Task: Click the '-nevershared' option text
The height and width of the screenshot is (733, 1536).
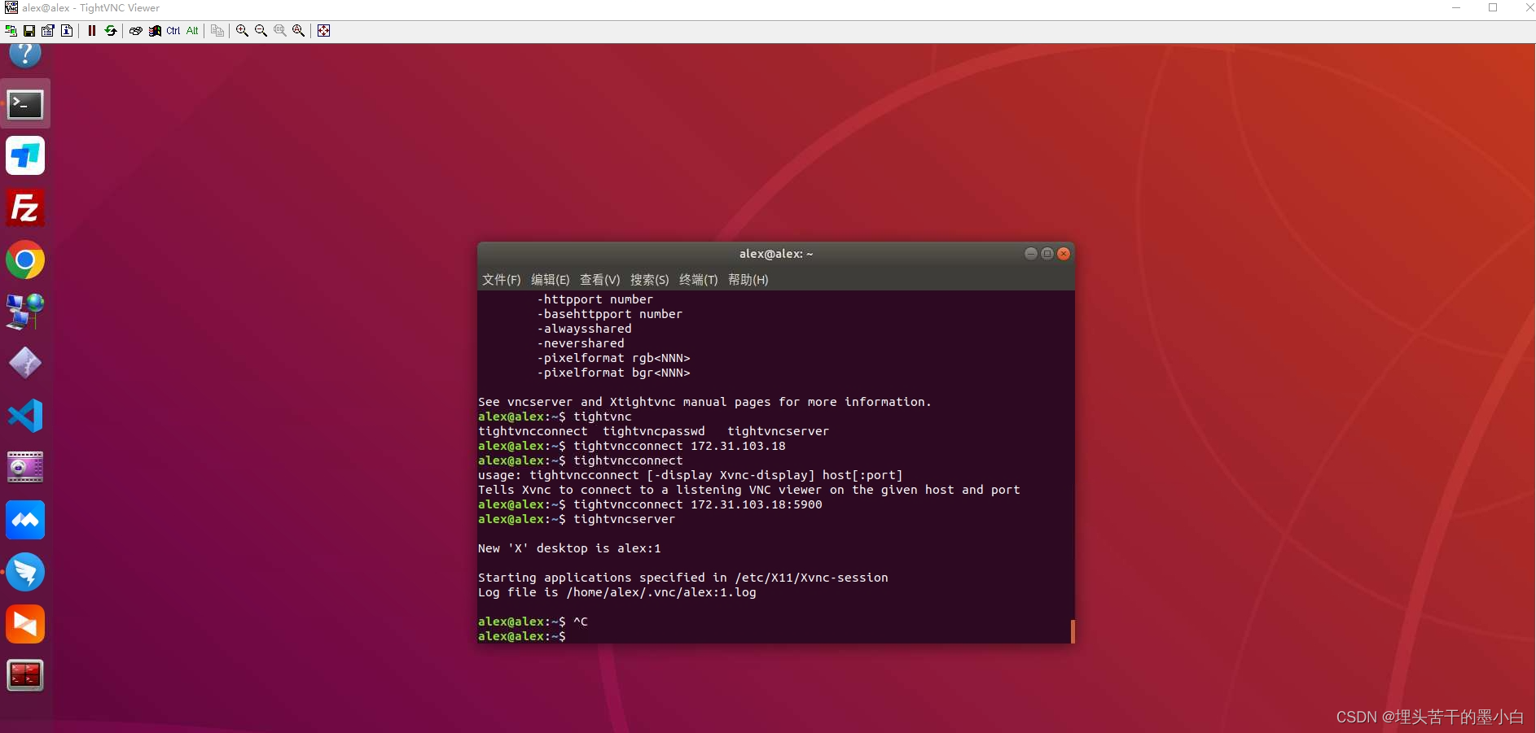Action: pos(581,343)
